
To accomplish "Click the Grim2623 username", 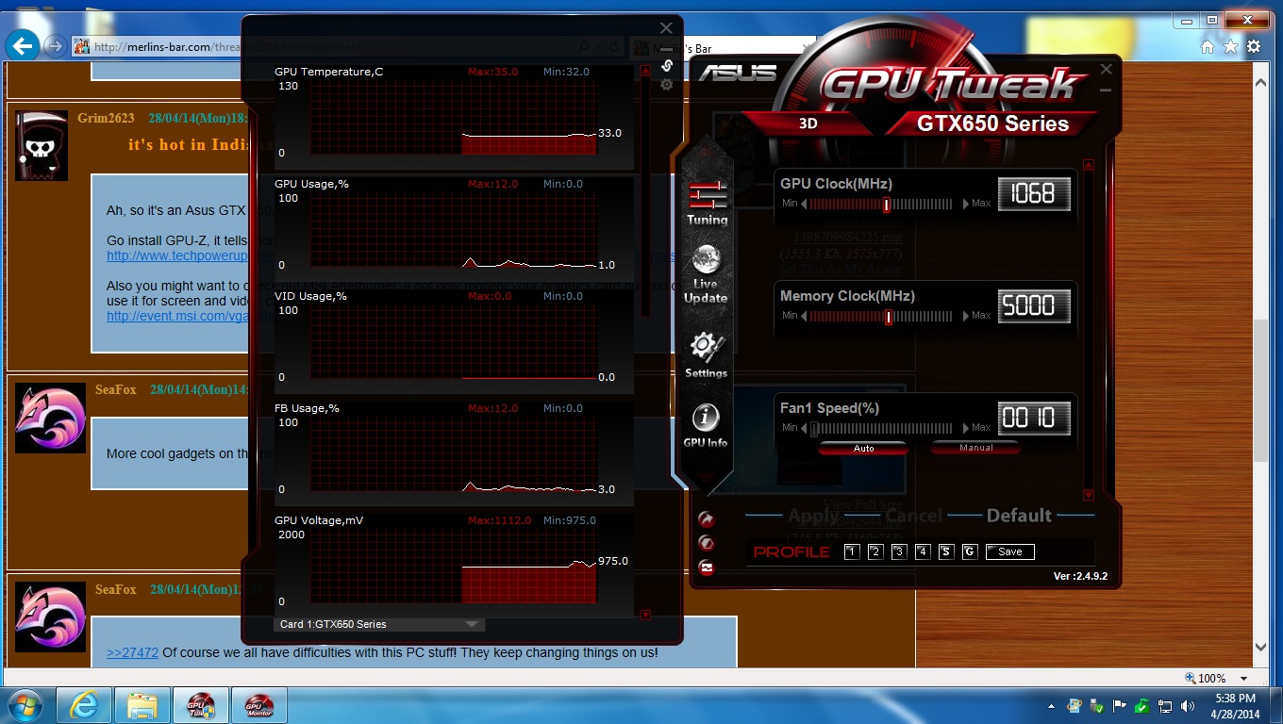I will point(107,118).
